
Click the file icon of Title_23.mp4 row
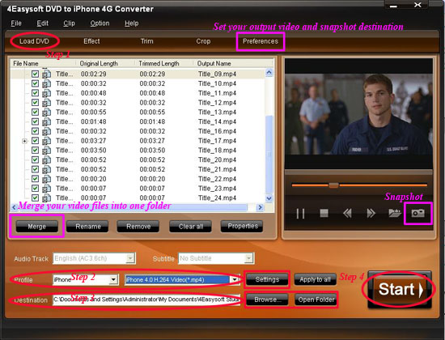point(47,189)
